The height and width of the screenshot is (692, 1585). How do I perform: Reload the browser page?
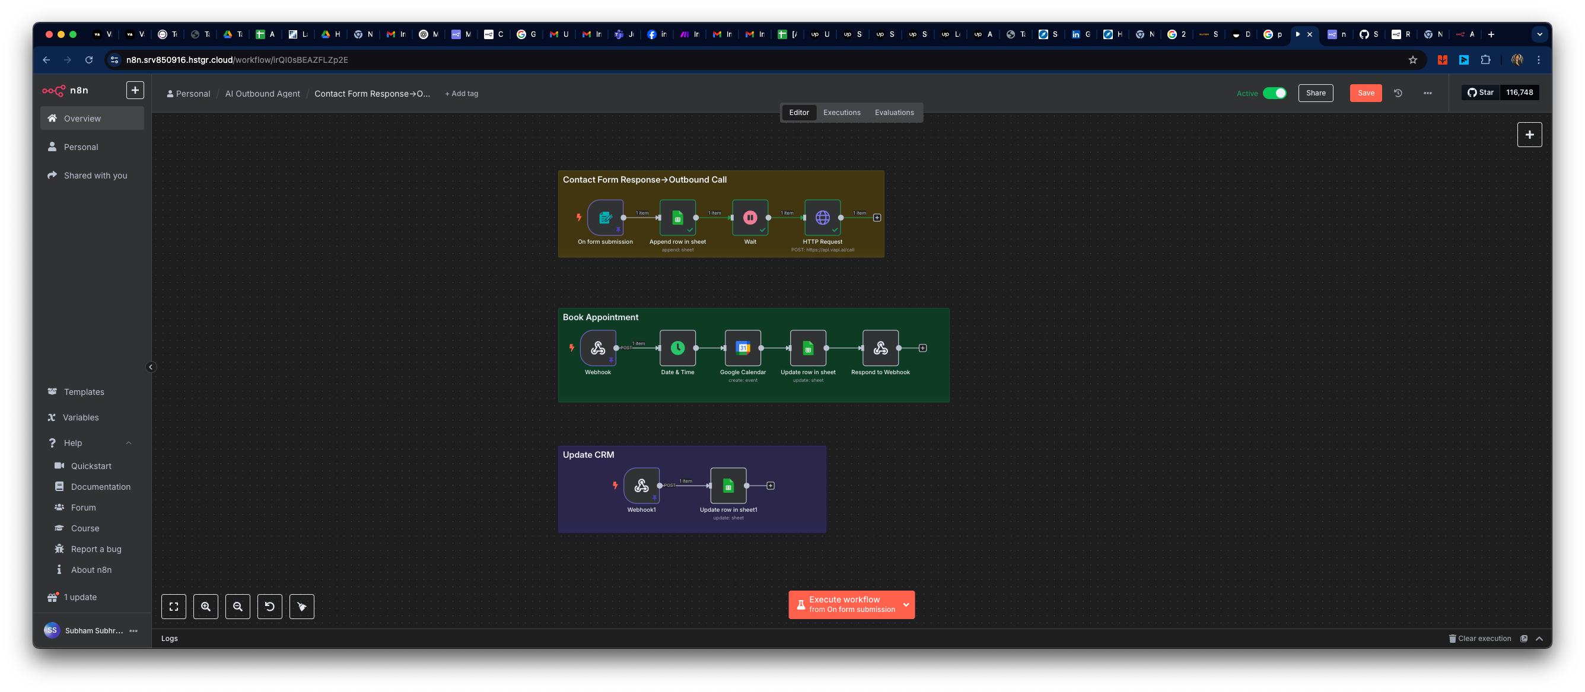click(x=88, y=60)
